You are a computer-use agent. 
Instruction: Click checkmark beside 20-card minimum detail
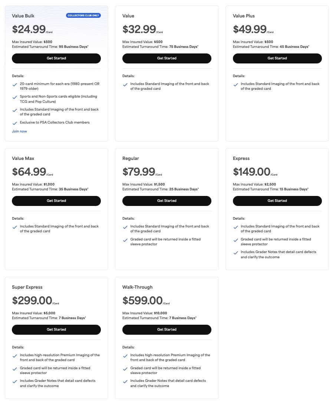(15, 85)
